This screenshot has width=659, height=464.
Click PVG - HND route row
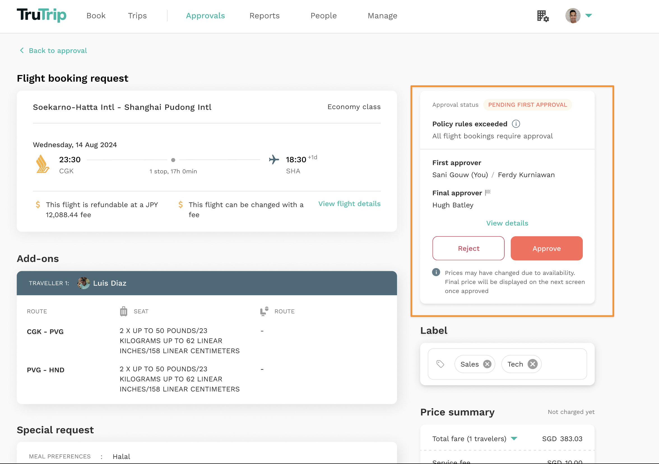pos(46,370)
